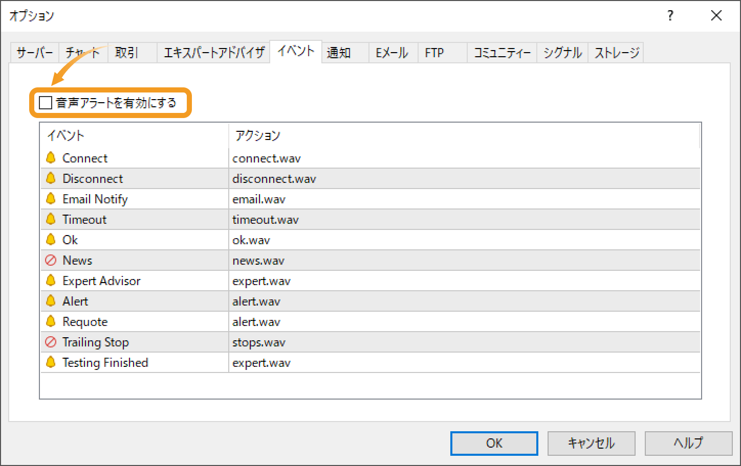Screen dimensions: 741x466
Task: Open help using the ヘルプ button
Action: tap(688, 443)
